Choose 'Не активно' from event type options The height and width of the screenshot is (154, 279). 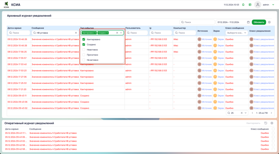pos(84,60)
